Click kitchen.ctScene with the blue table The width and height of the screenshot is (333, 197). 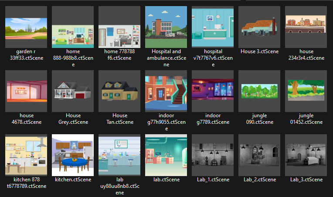click(x=73, y=155)
